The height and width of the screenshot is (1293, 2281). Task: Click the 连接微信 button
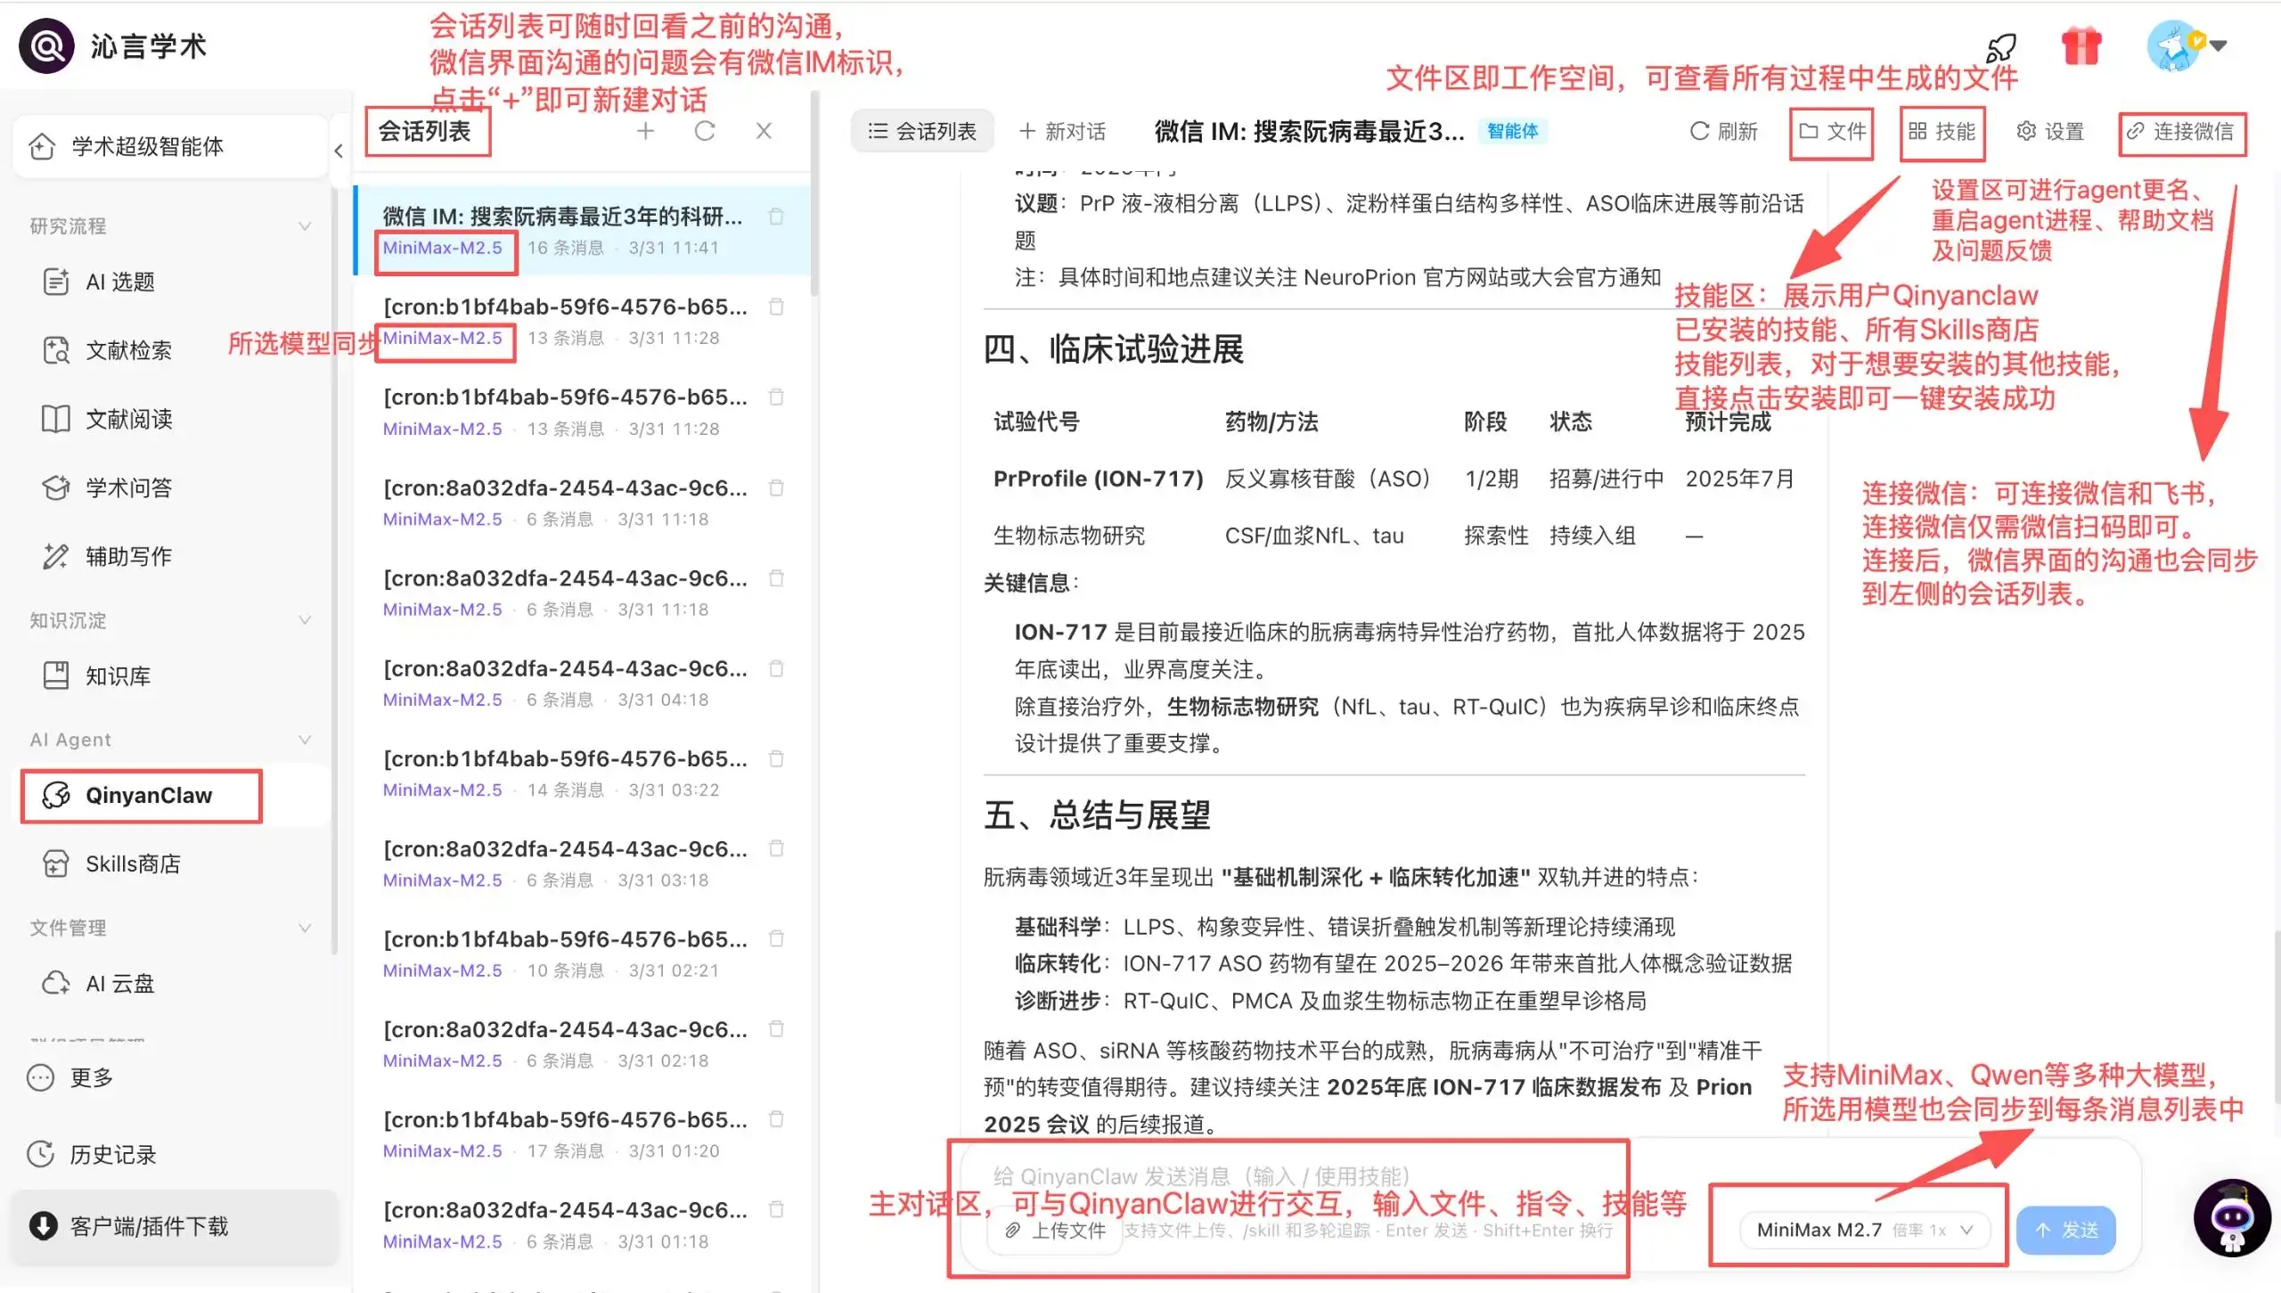[2180, 131]
